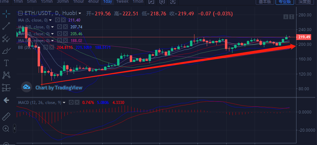Maximize the main pane with the double-arrow icon
Screen dimensions: 317x145
[291, 17]
